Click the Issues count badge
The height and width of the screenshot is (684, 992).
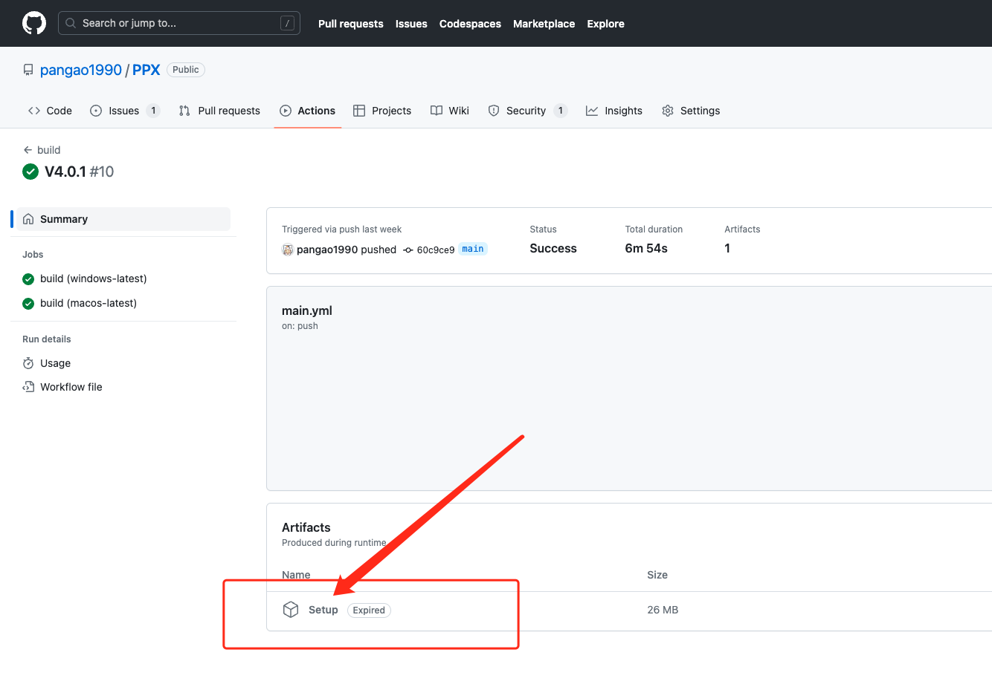click(x=153, y=111)
